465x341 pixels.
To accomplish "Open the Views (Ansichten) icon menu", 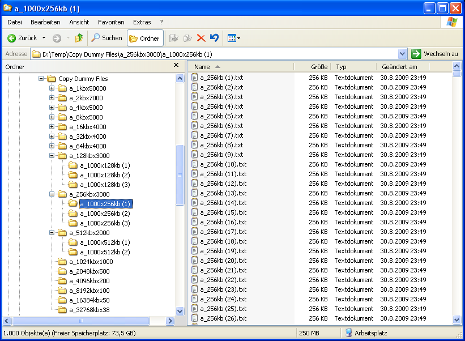I will tap(232, 39).
